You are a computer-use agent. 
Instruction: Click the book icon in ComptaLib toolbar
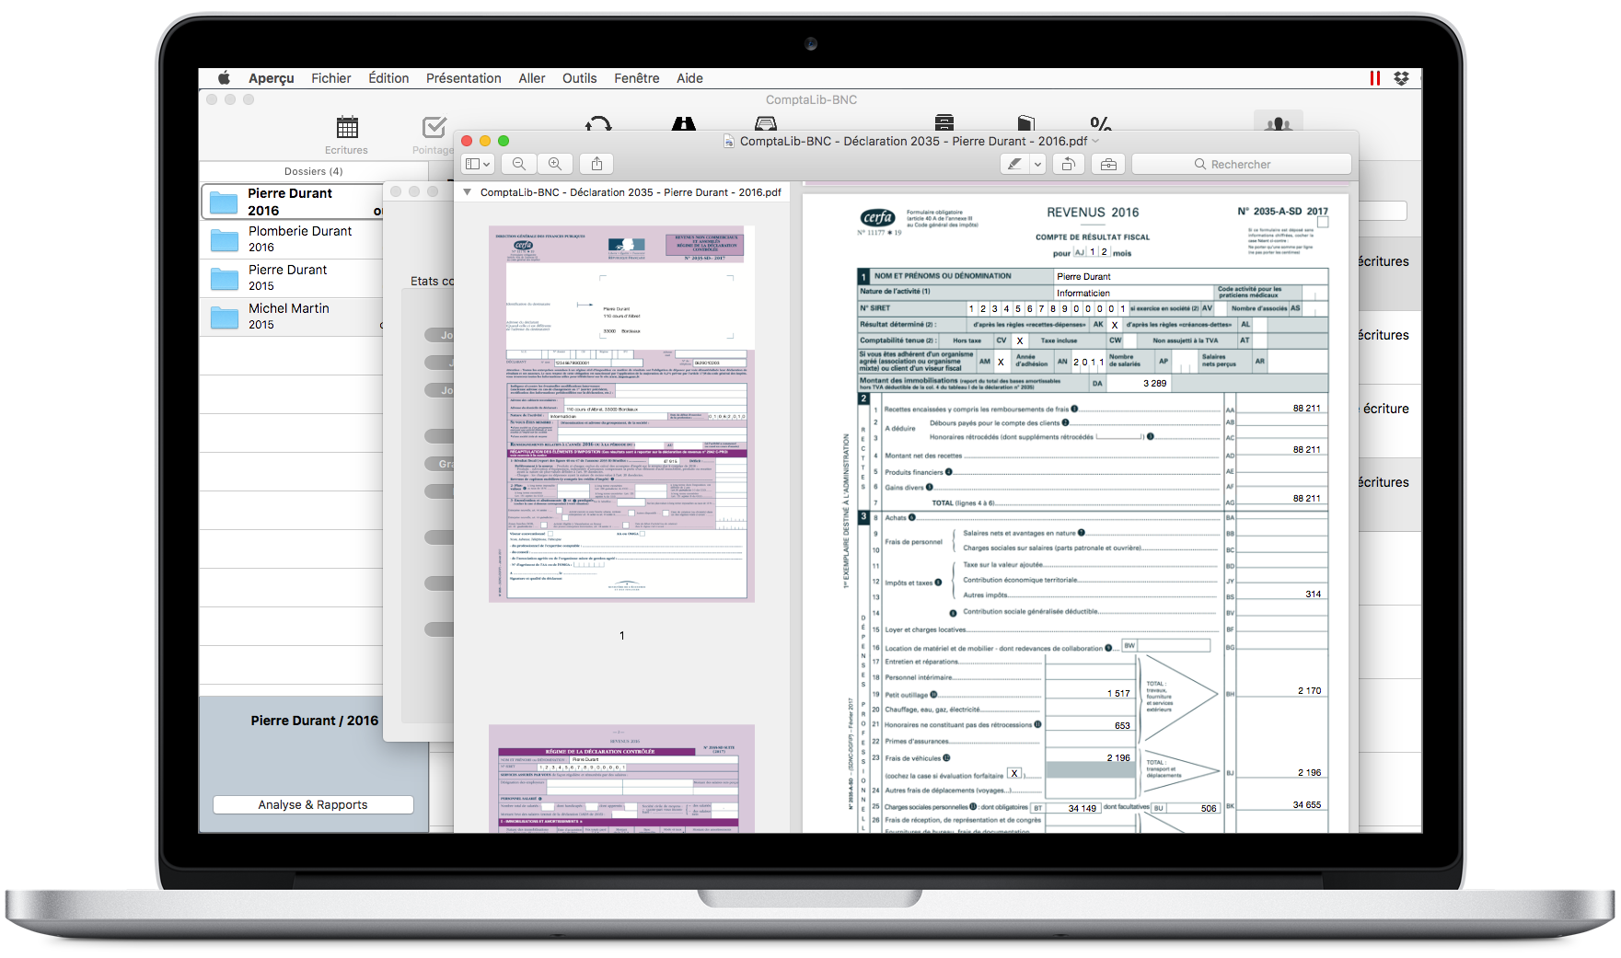1026,122
